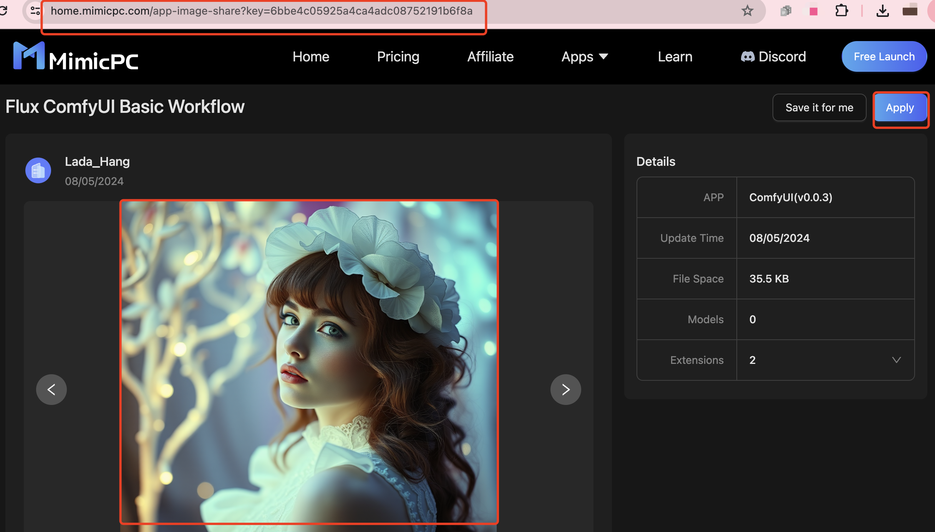Click the pink square extension icon
Viewport: 935px width, 532px height.
[x=813, y=11]
